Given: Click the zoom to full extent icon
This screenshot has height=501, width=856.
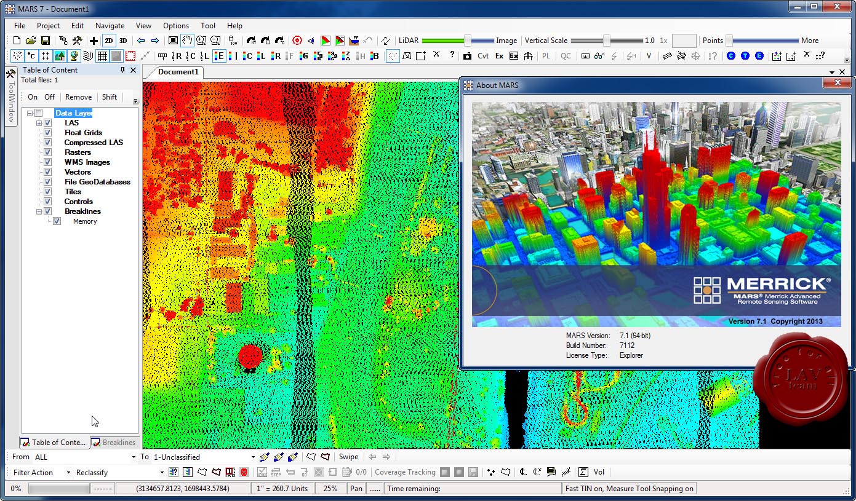Looking at the screenshot, I should 174,41.
